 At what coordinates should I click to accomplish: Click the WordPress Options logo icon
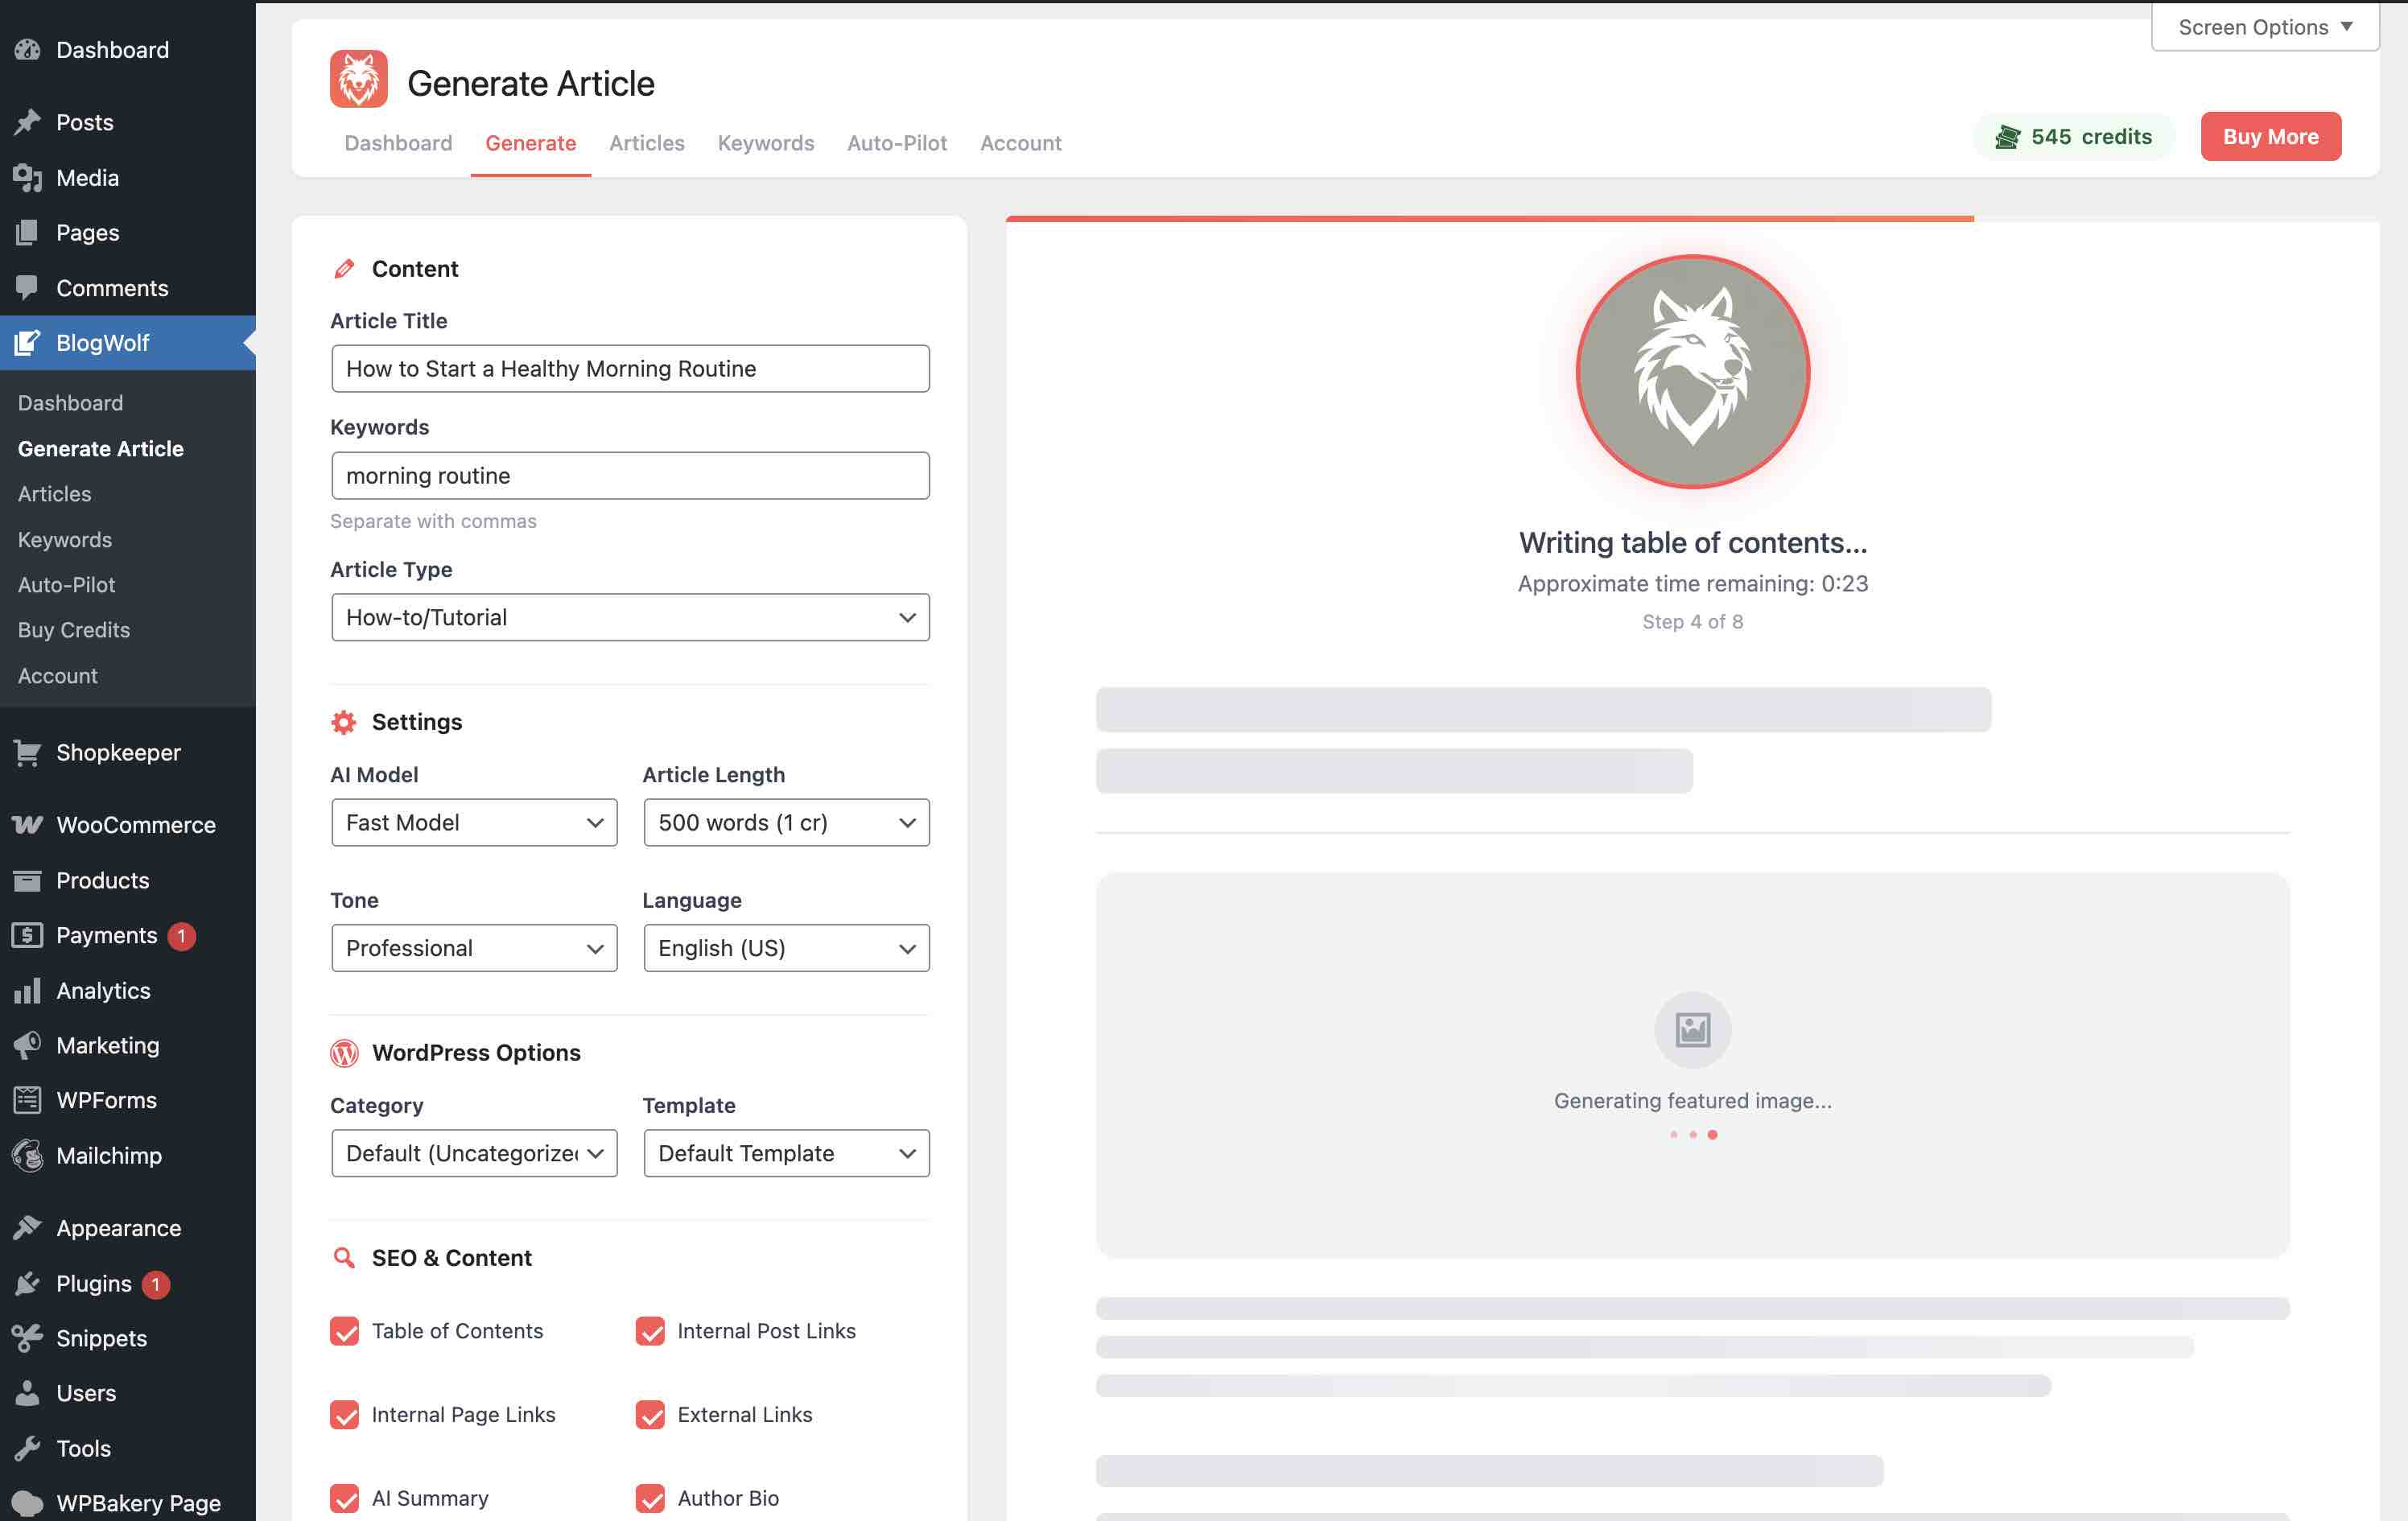point(344,1052)
